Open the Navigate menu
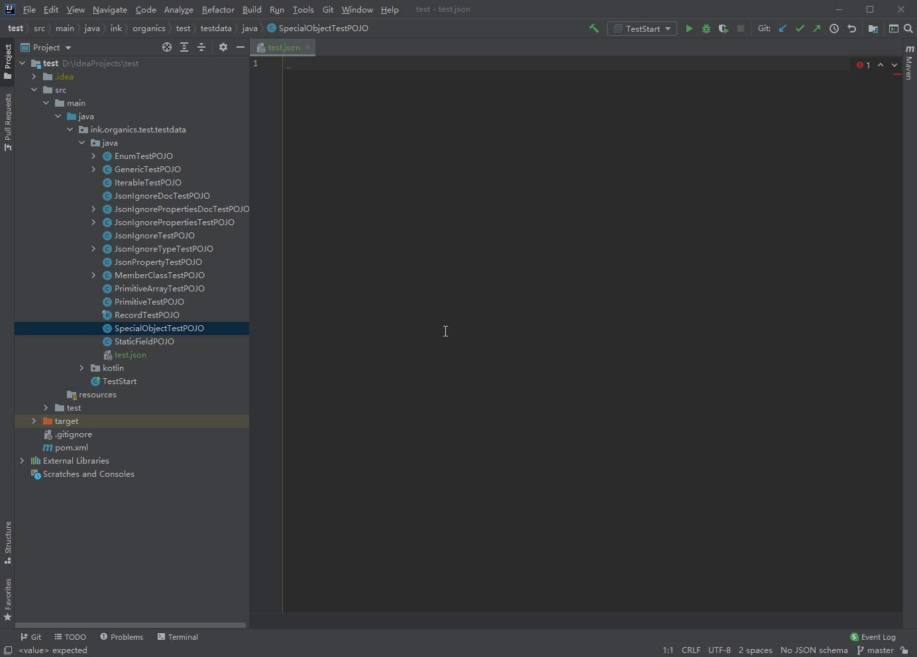 (x=109, y=9)
